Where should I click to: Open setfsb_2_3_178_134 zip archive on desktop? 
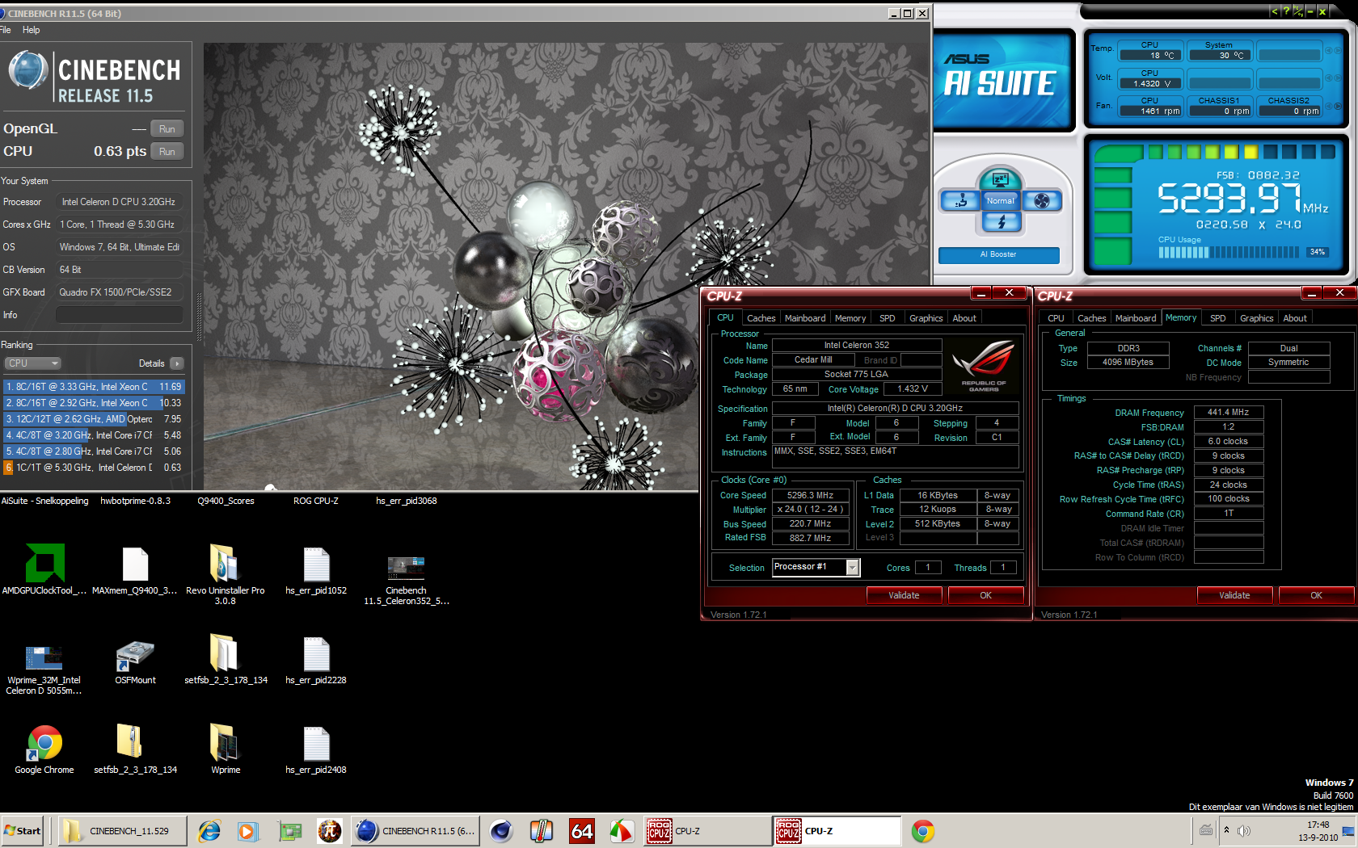(135, 749)
